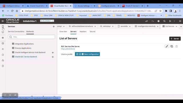Open browser Extensions puzzle icon
This screenshot has width=183, height=103.
(166, 11)
